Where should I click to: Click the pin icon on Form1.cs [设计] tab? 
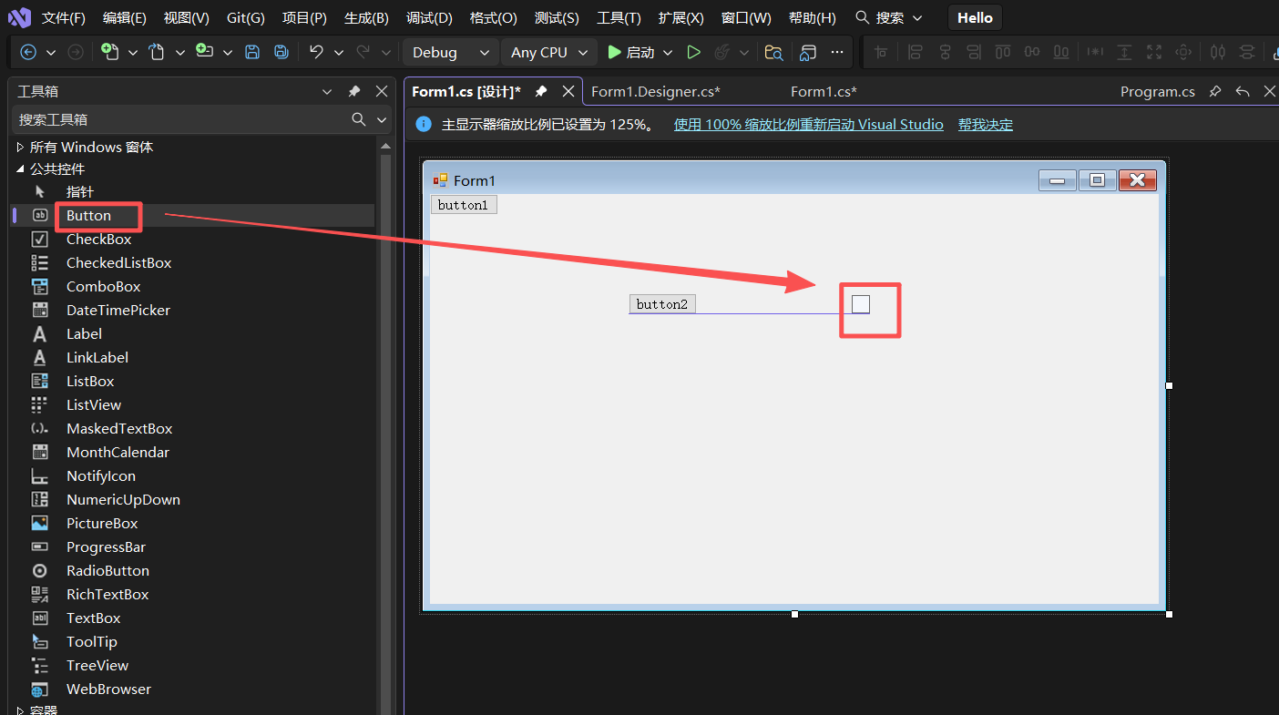click(x=541, y=91)
